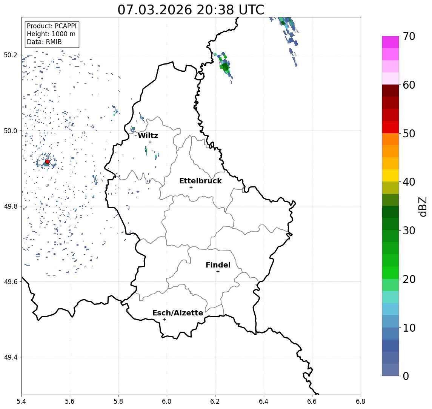Click the 60 value on colorbar
This screenshot has width=432, height=409.
(x=409, y=85)
